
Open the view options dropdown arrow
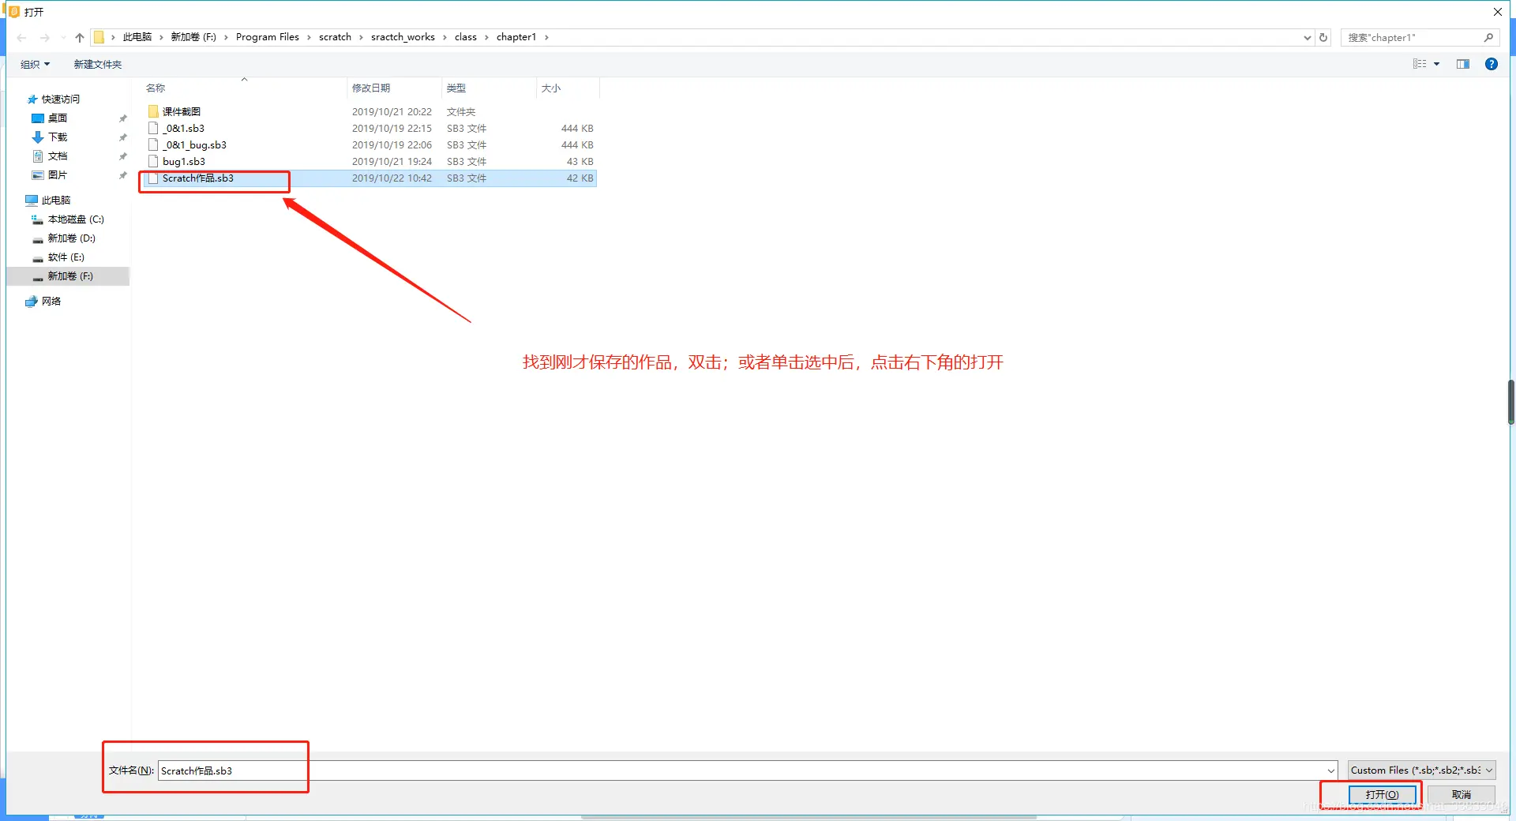pos(1437,64)
